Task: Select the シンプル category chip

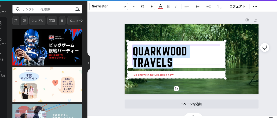Action: coord(37,21)
